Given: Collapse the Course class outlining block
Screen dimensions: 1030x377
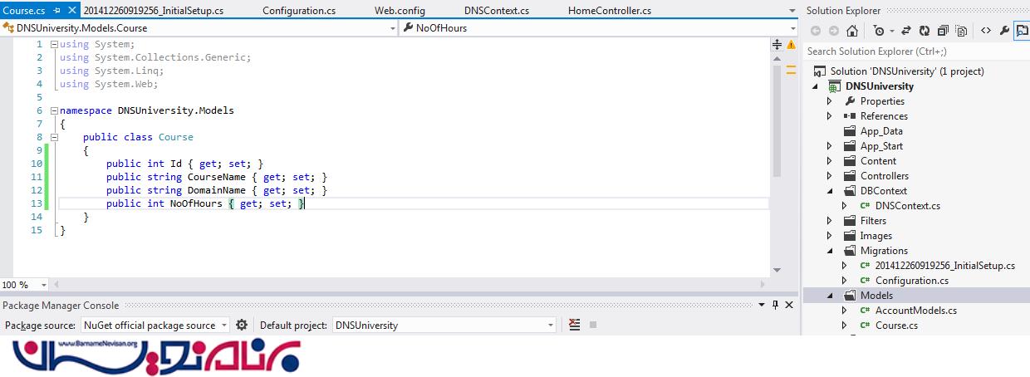Looking at the screenshot, I should point(54,137).
